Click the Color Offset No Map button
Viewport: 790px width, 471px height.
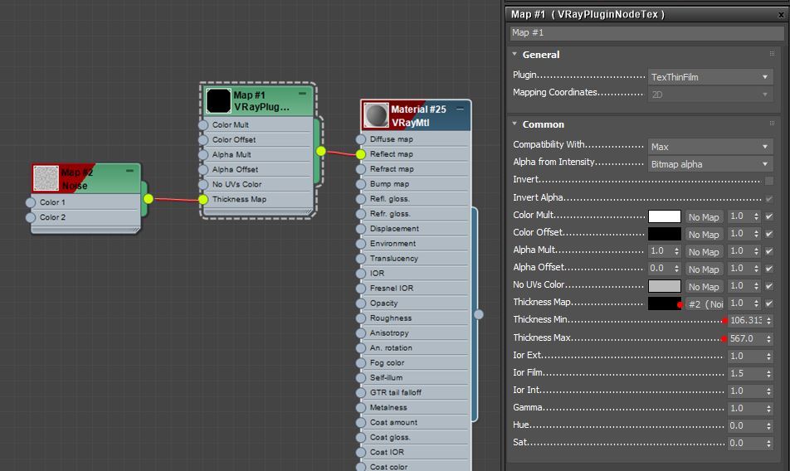[704, 235]
